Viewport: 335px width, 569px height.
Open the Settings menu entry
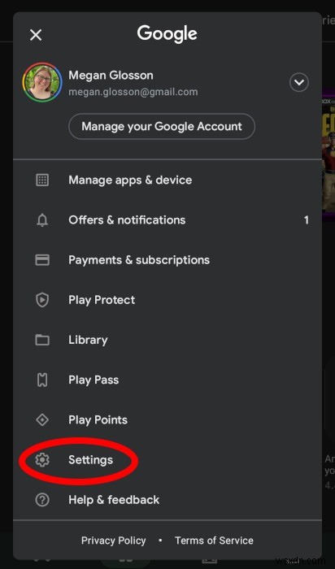pyautogui.click(x=167, y=460)
